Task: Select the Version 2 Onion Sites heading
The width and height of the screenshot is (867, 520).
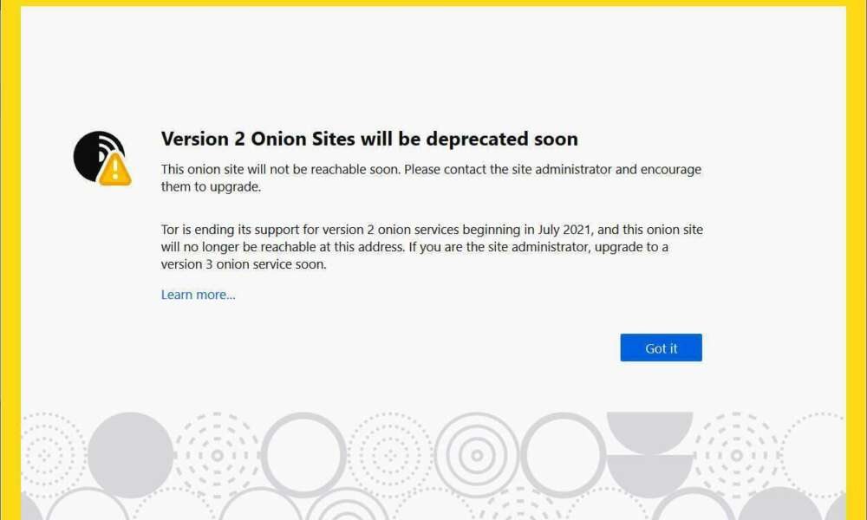Action: [x=369, y=139]
